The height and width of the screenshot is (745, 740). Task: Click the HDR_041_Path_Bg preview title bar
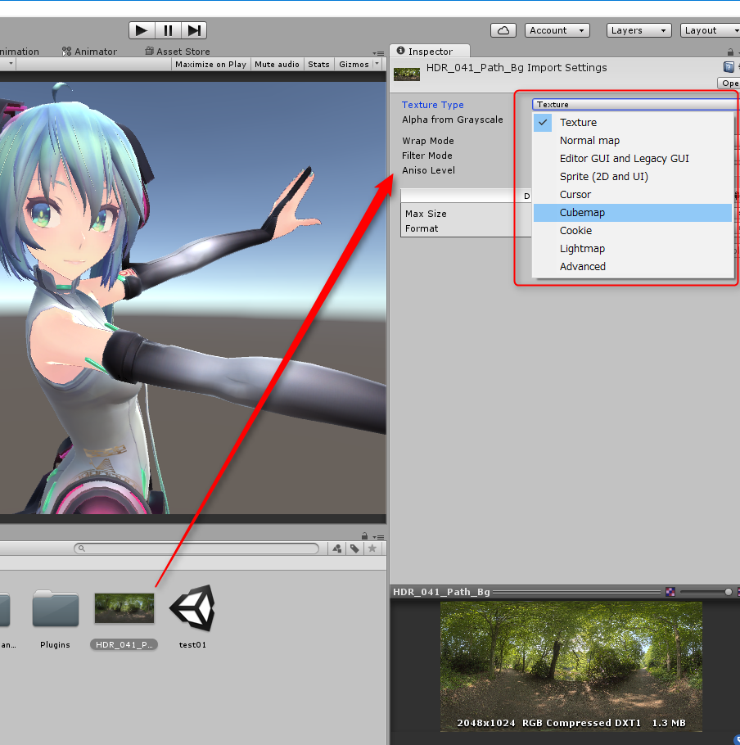(526, 592)
